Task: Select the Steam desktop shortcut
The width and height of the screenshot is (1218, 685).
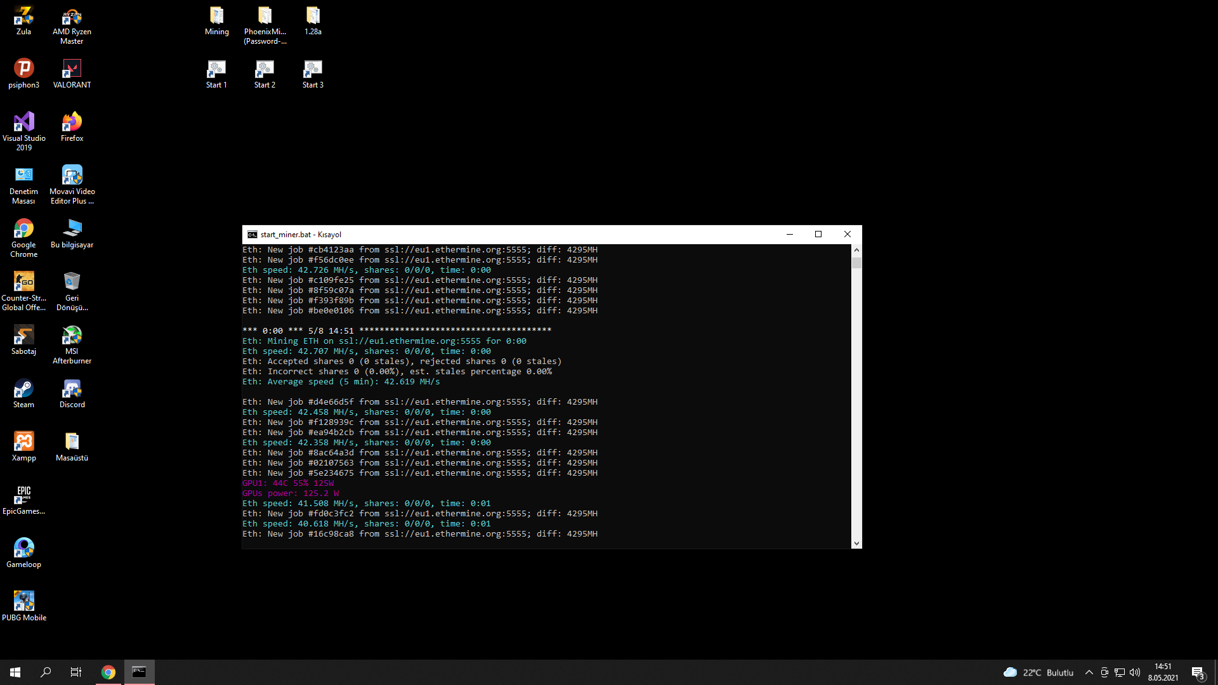Action: [23, 389]
